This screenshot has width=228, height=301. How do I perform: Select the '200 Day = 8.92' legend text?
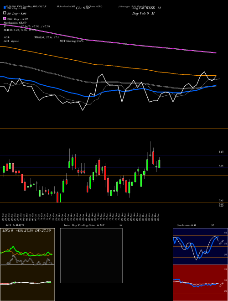tap(18, 19)
